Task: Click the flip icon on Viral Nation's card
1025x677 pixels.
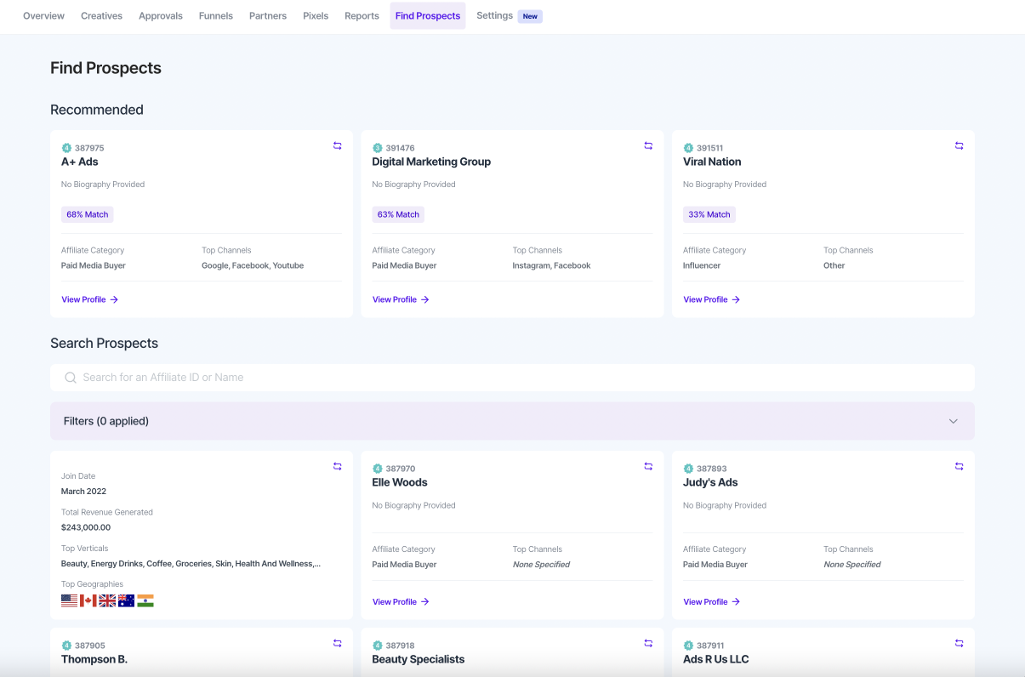Action: click(x=959, y=145)
